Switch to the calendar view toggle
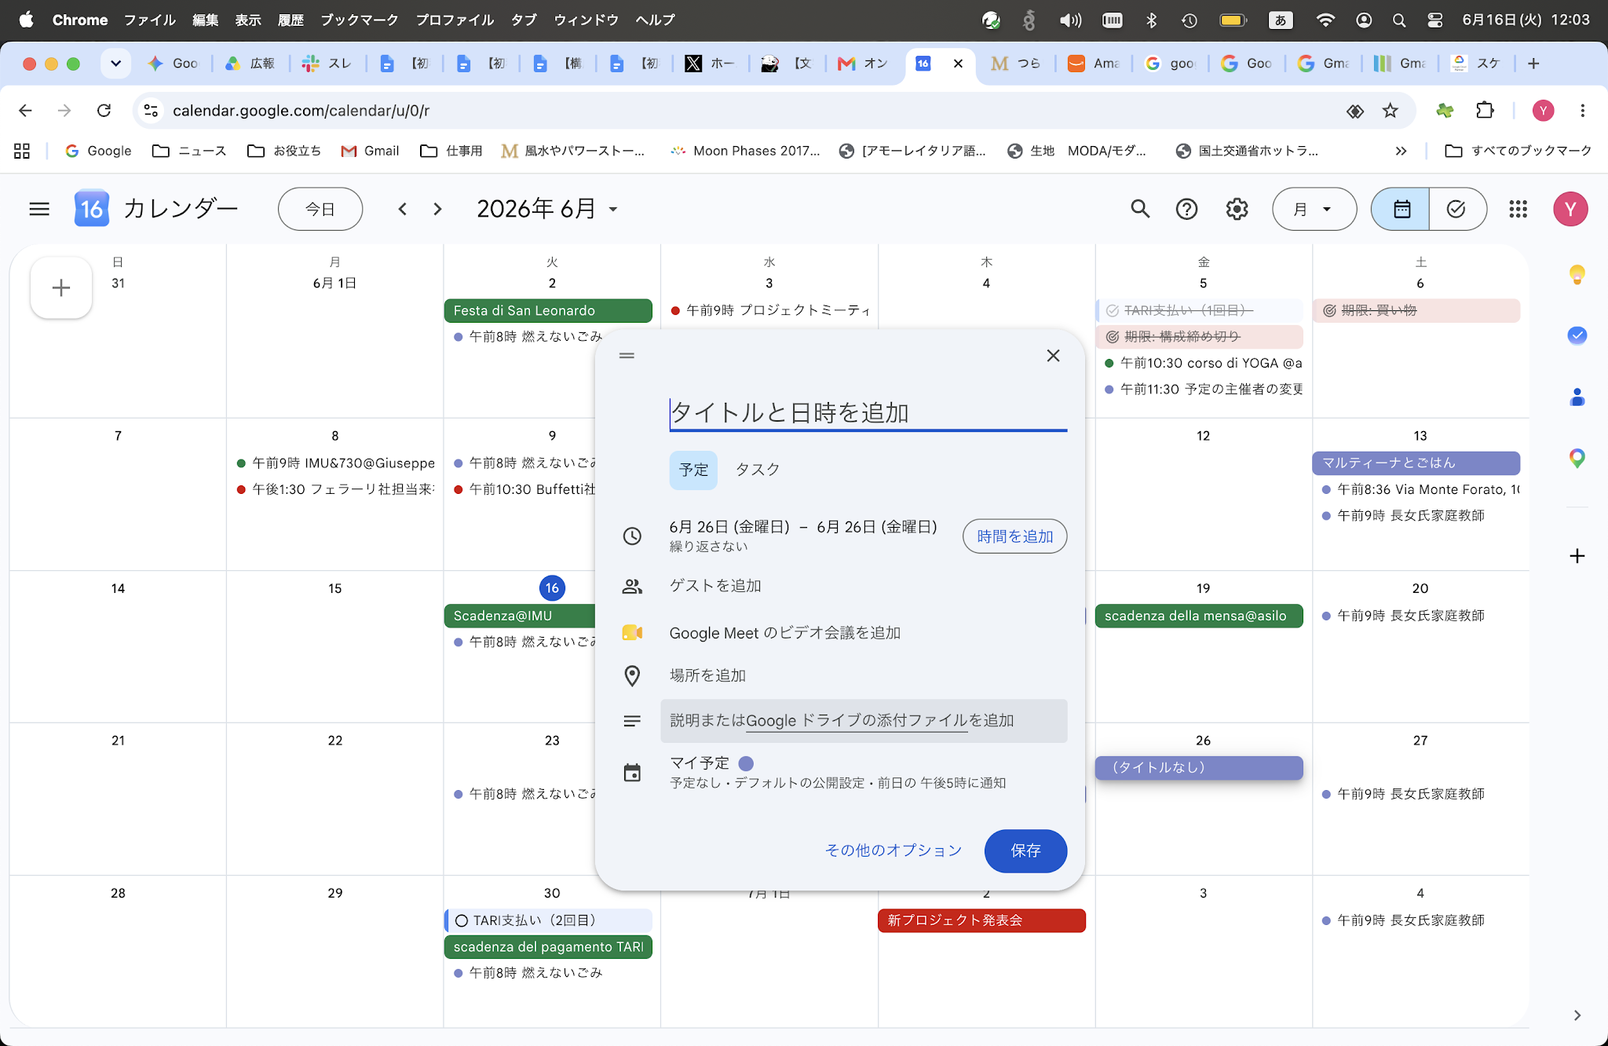This screenshot has width=1608, height=1046. (x=1401, y=209)
